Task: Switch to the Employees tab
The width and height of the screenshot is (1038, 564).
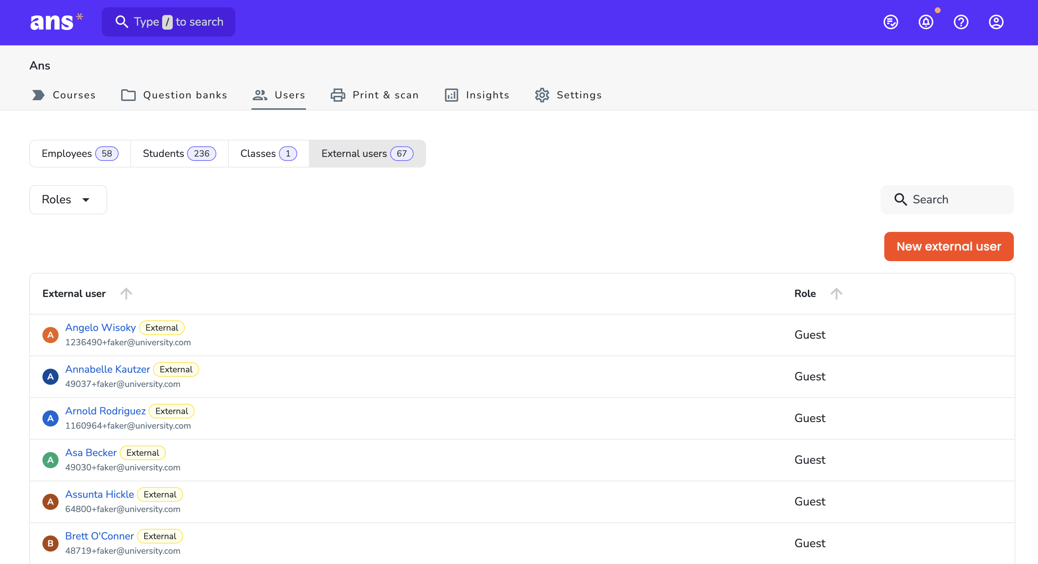Action: 79,153
